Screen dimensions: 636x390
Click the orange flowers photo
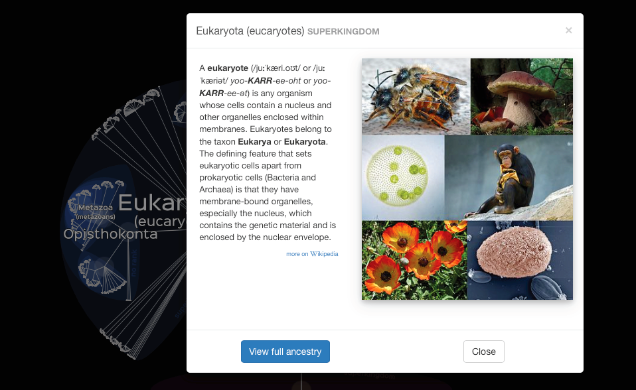tap(414, 260)
